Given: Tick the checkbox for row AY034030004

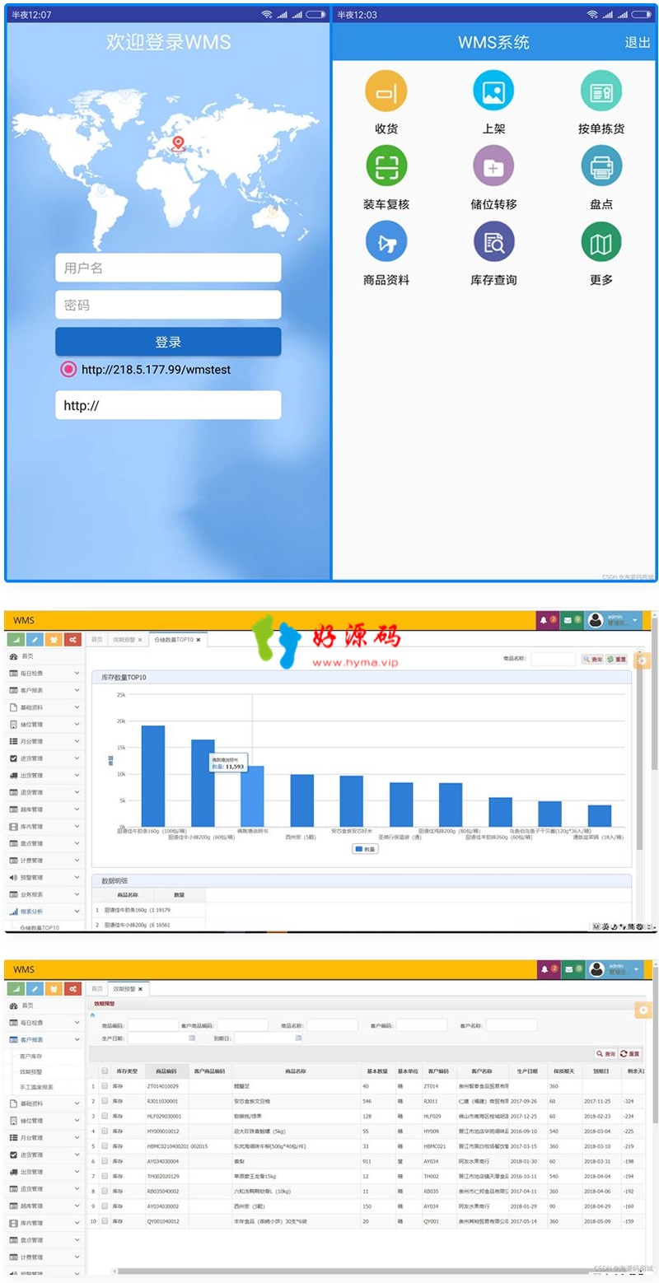Looking at the screenshot, I should (x=105, y=1161).
